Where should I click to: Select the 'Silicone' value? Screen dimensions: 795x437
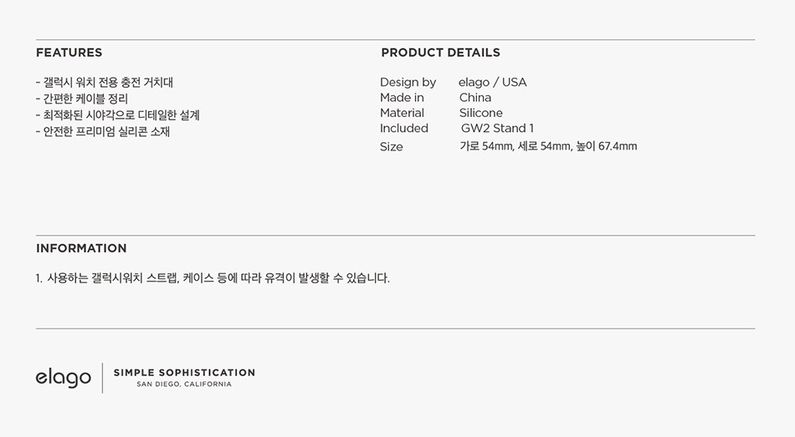(x=480, y=113)
